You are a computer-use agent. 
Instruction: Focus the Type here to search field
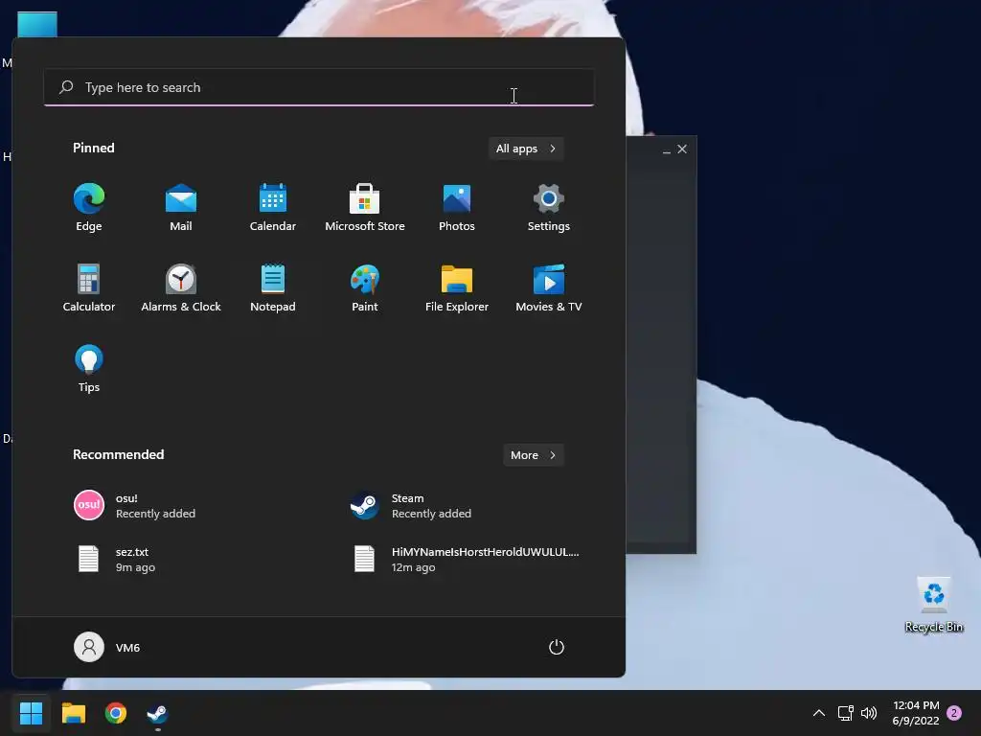coord(319,87)
